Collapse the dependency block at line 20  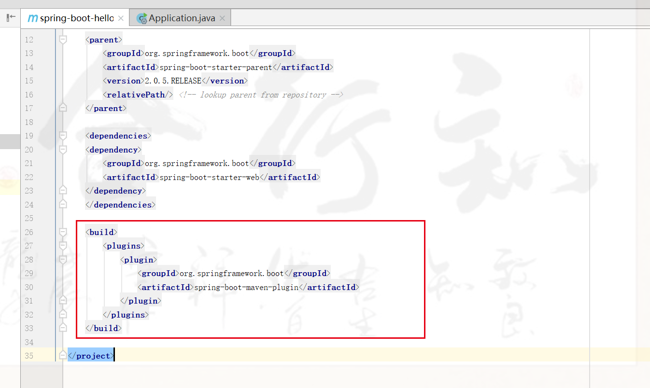[63, 150]
